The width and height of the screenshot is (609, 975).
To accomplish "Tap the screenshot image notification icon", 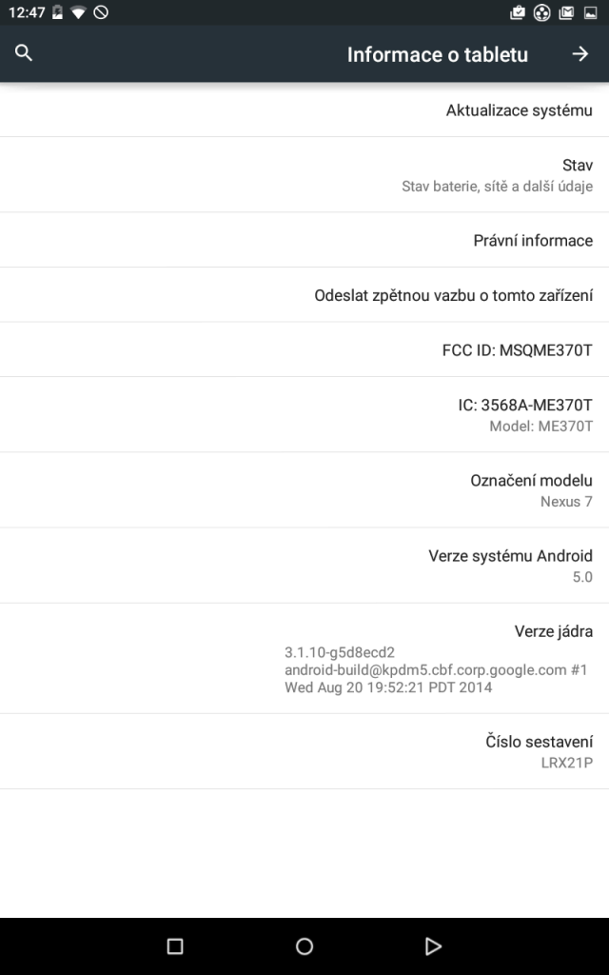I will click(590, 12).
